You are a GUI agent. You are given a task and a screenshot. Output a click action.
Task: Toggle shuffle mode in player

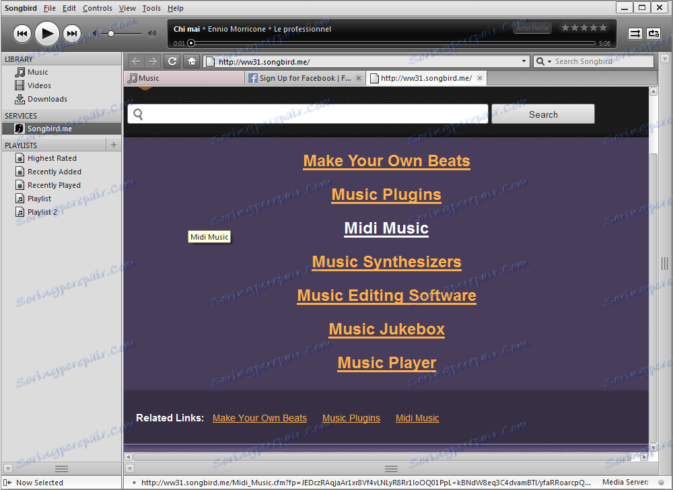(x=635, y=34)
